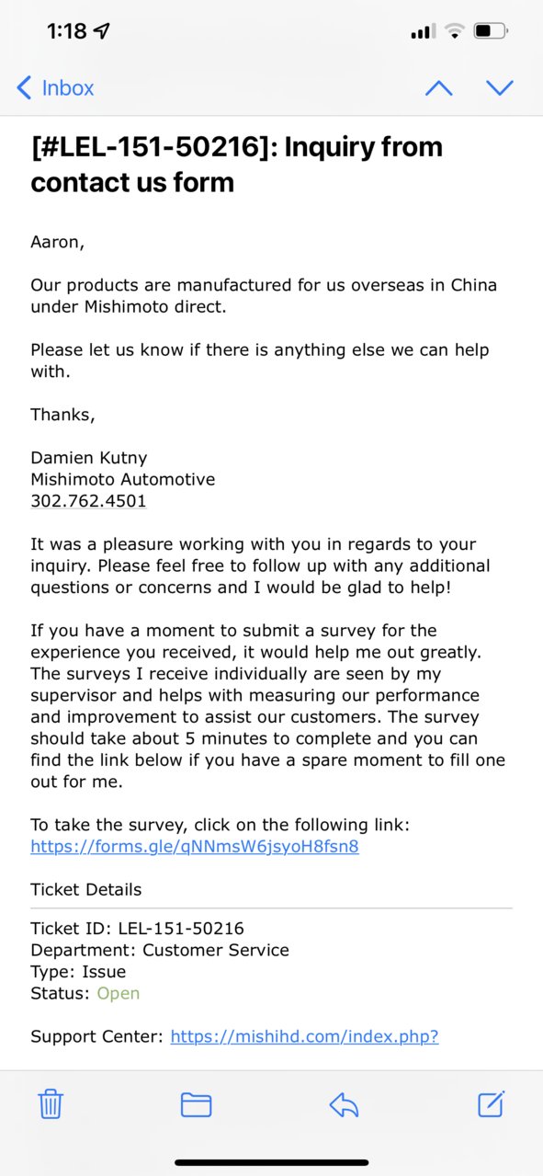This screenshot has width=543, height=1176.
Task: Show previous message with up arrow
Action: (438, 88)
